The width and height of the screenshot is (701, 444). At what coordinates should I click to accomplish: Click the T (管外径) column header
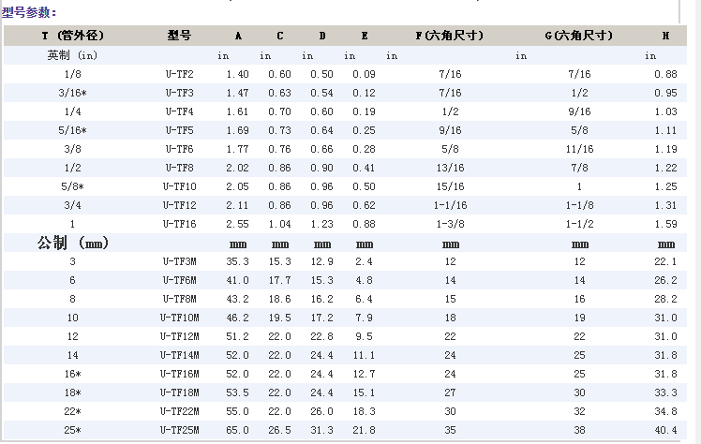72,36
